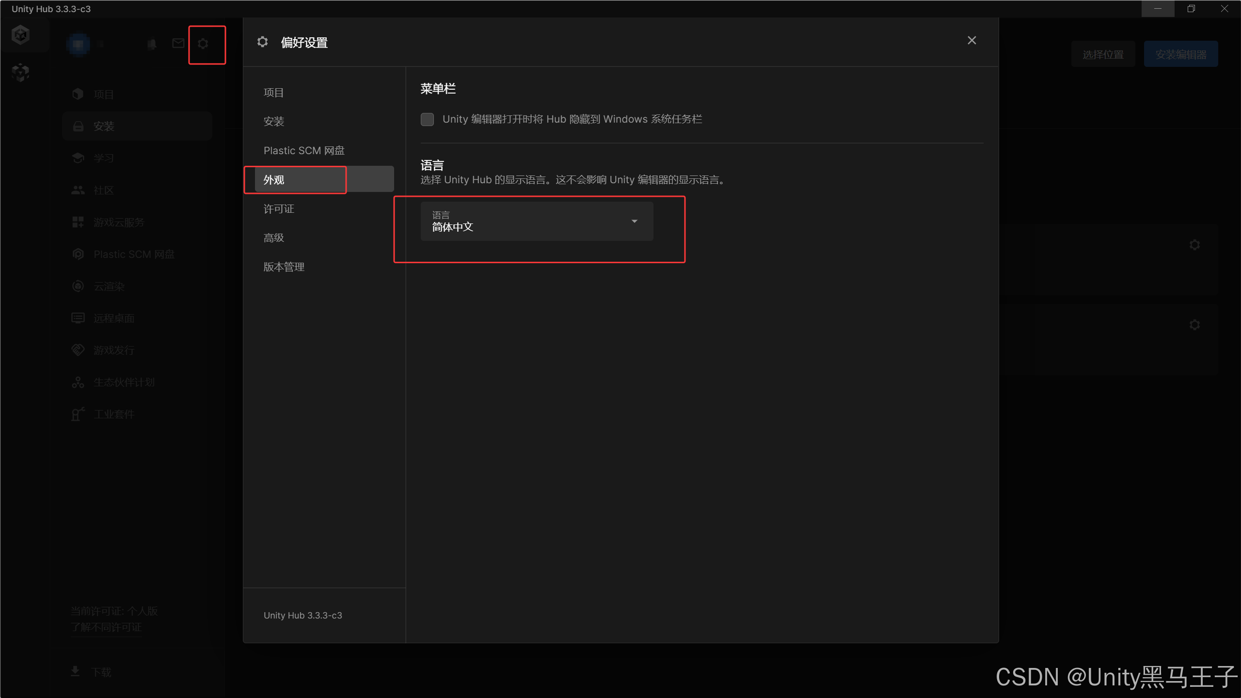The height and width of the screenshot is (698, 1241).
Task: Click the gear icon beside the 偏好设置 title
Action: point(262,42)
